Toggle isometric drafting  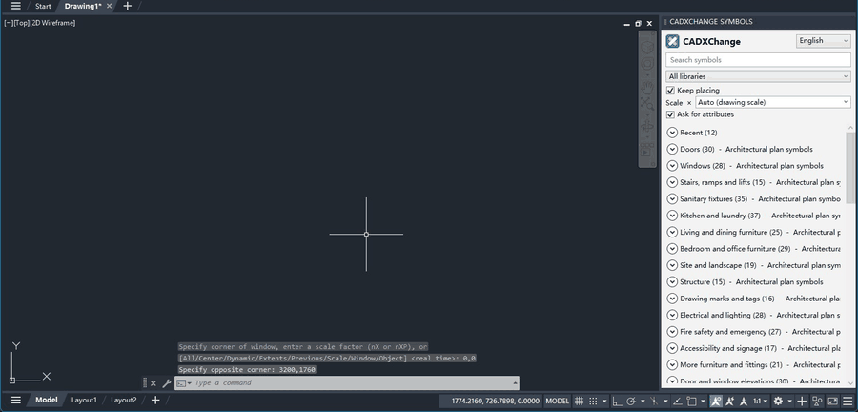[655, 402]
